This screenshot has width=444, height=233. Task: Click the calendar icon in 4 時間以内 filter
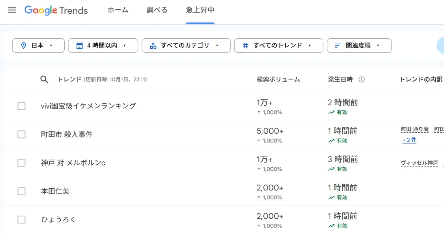pos(80,45)
